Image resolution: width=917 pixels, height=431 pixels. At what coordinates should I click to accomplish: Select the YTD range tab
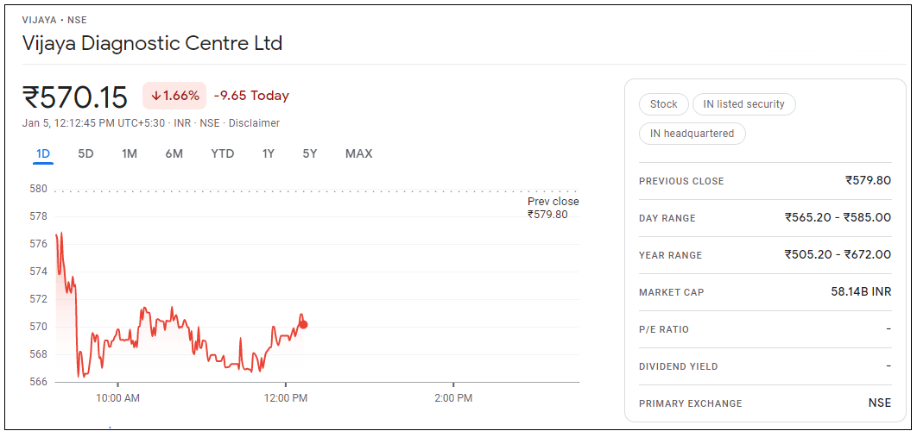tap(223, 154)
